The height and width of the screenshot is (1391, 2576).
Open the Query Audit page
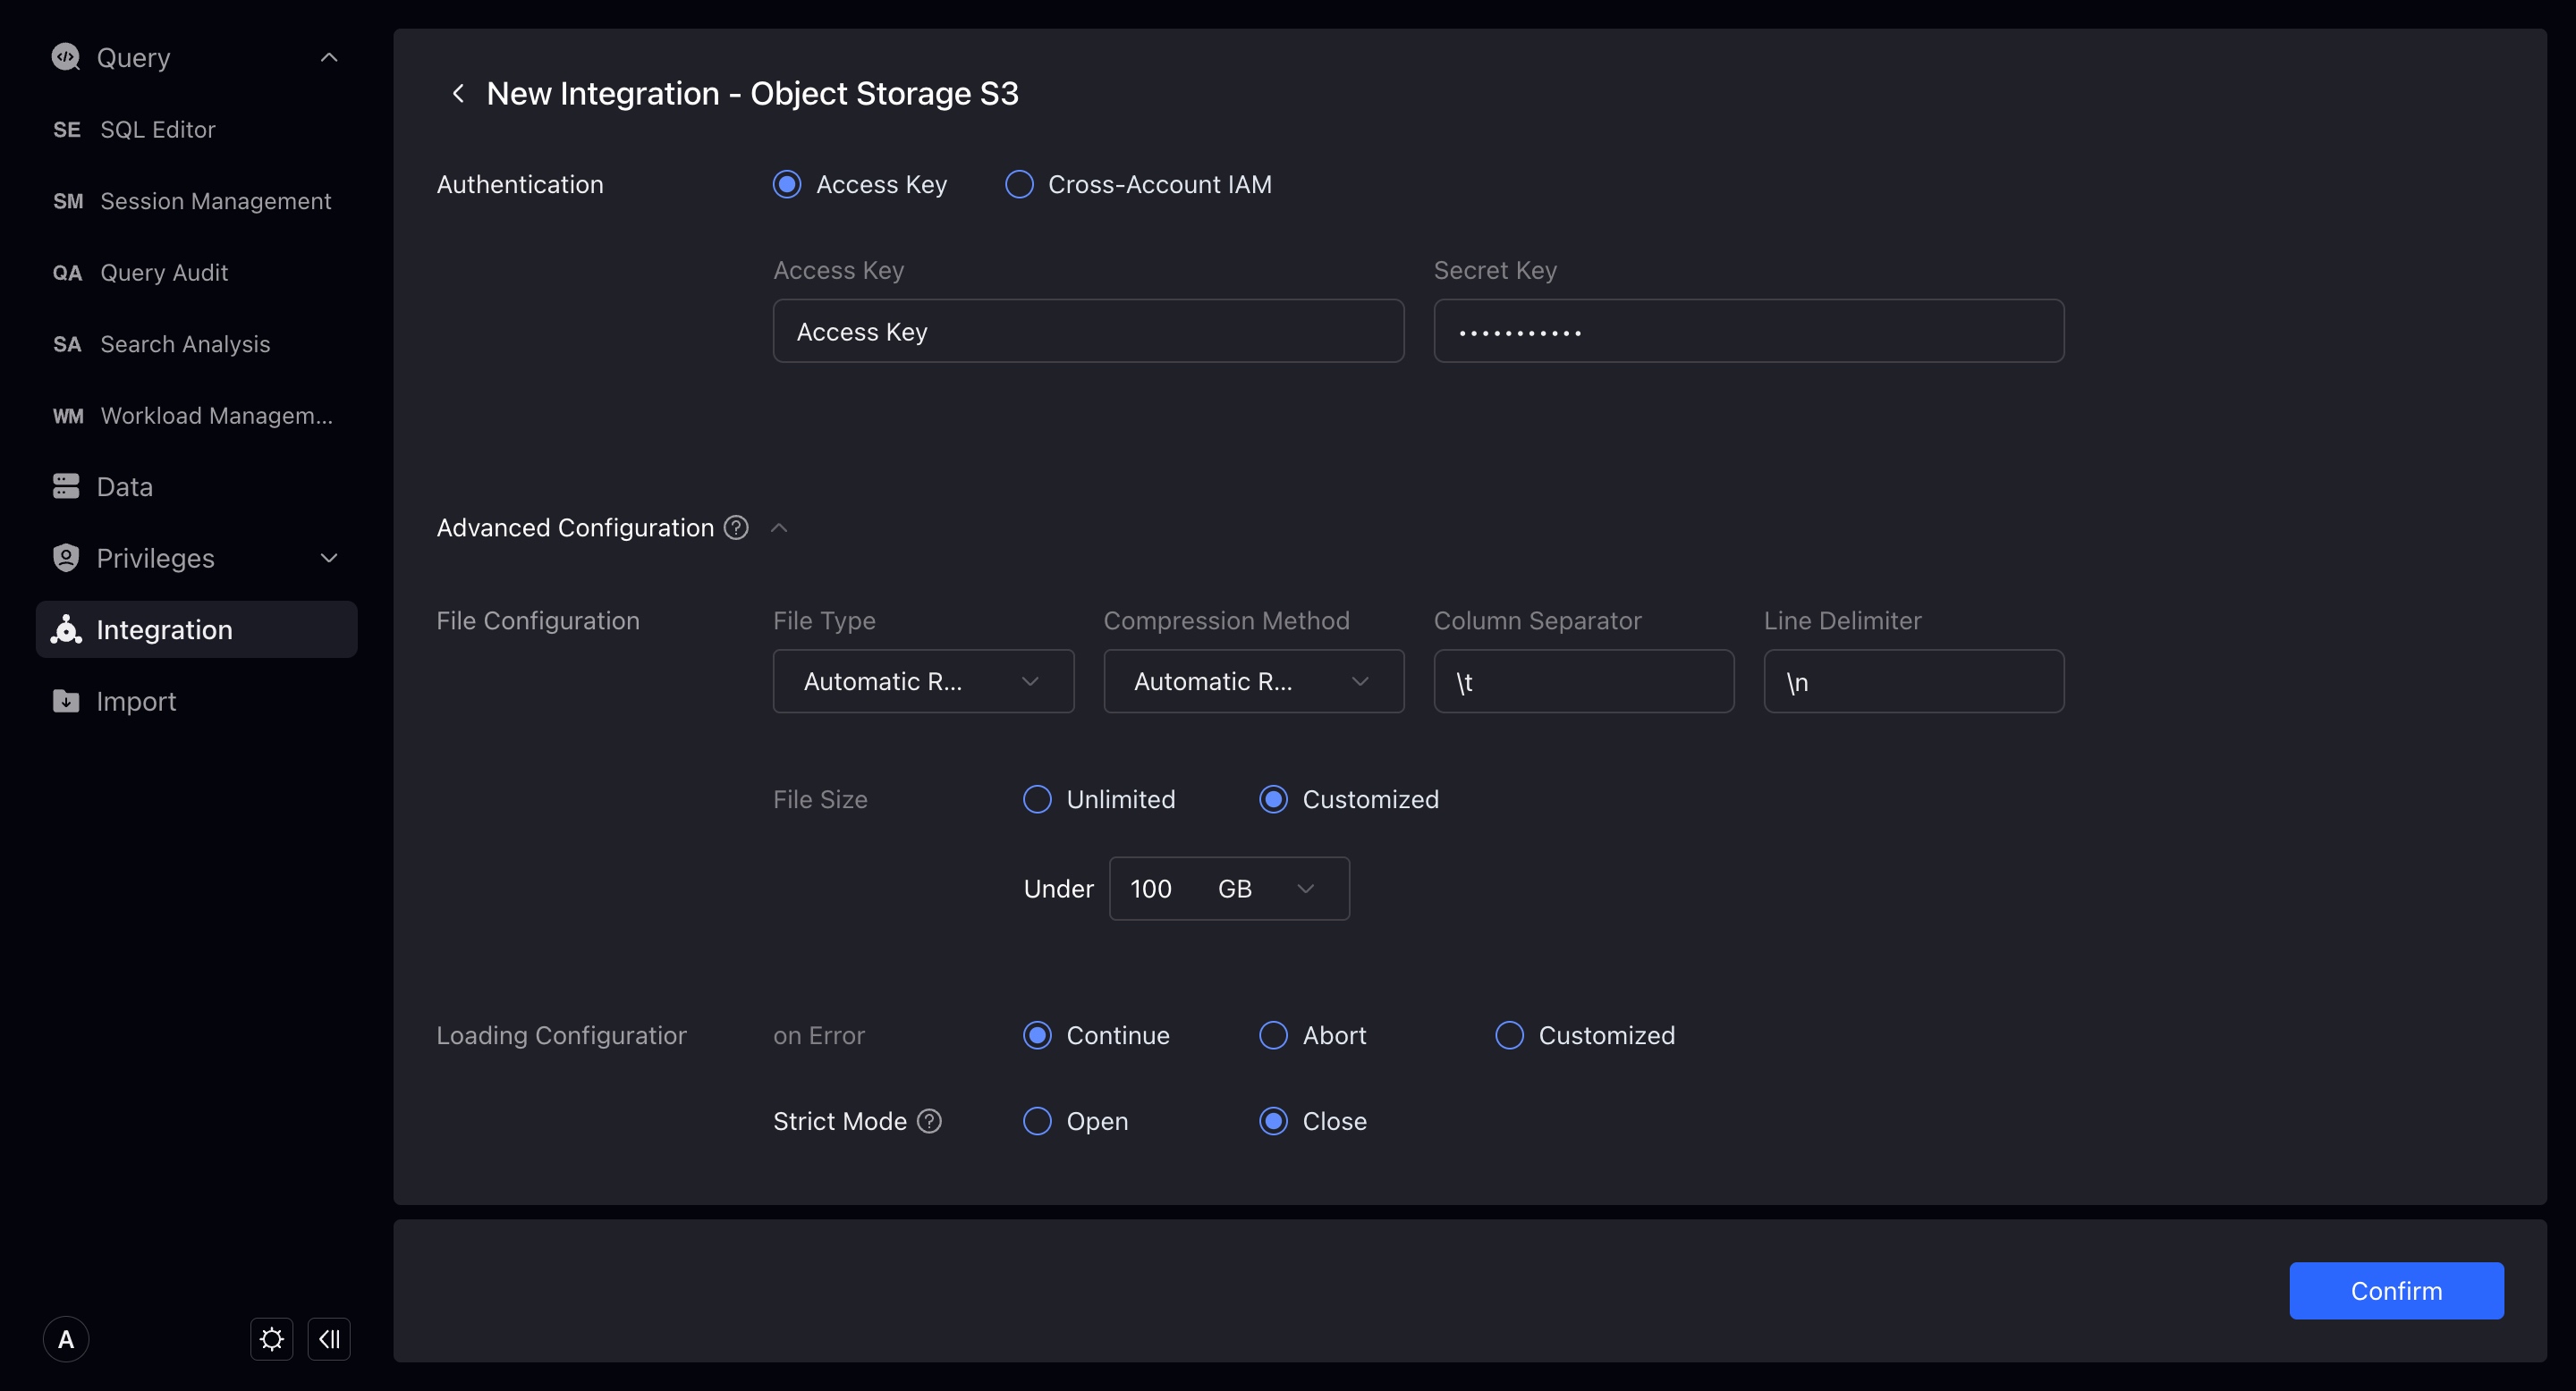coord(163,272)
